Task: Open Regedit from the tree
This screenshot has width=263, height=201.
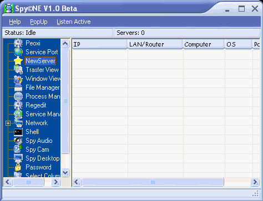Action: pyautogui.click(x=36, y=105)
